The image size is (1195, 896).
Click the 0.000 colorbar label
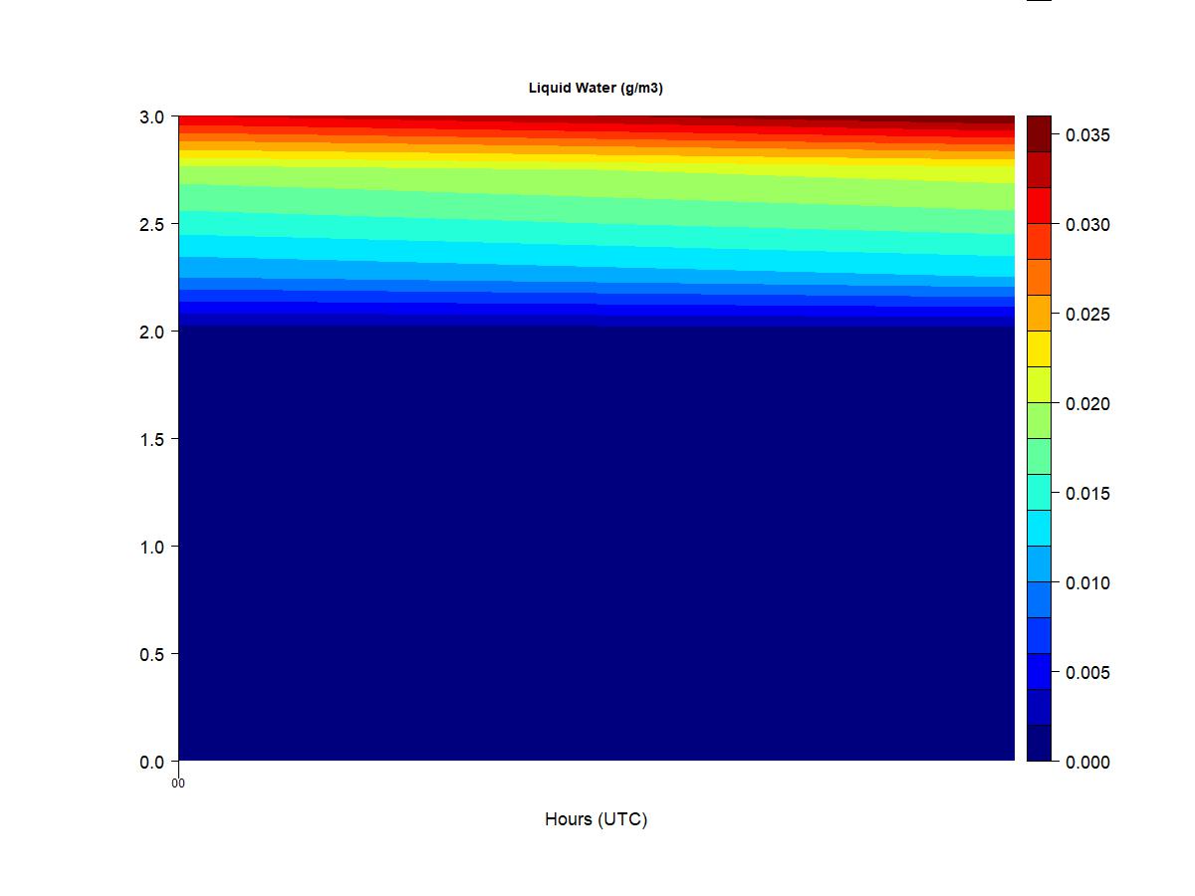point(1087,762)
